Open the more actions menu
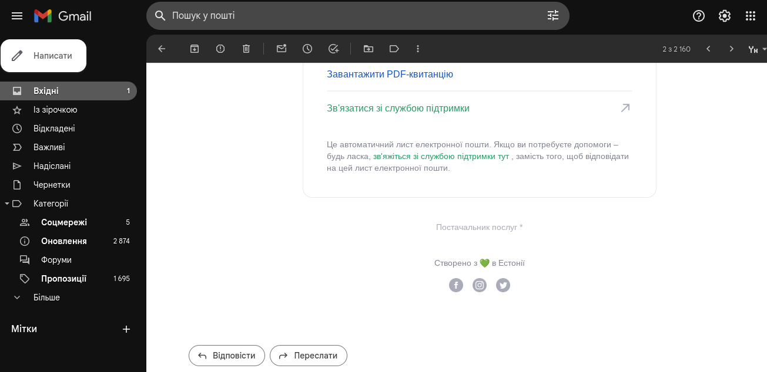This screenshot has width=767, height=372. (x=417, y=49)
